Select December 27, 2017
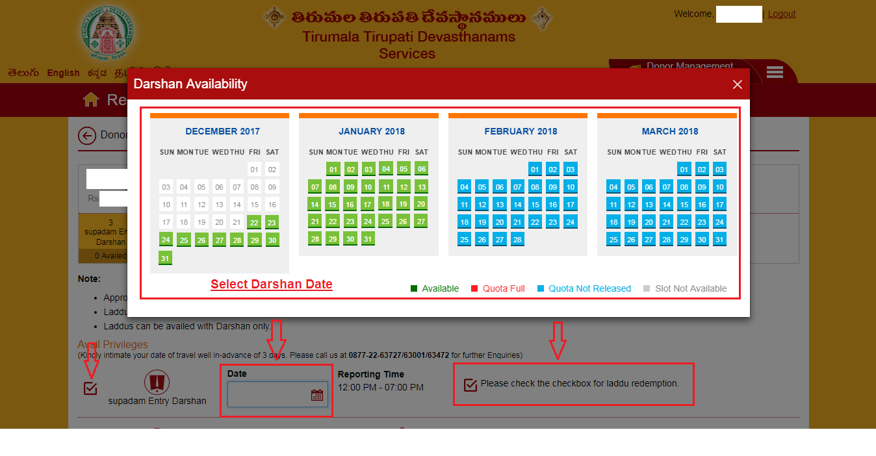The image size is (876, 456). [219, 240]
